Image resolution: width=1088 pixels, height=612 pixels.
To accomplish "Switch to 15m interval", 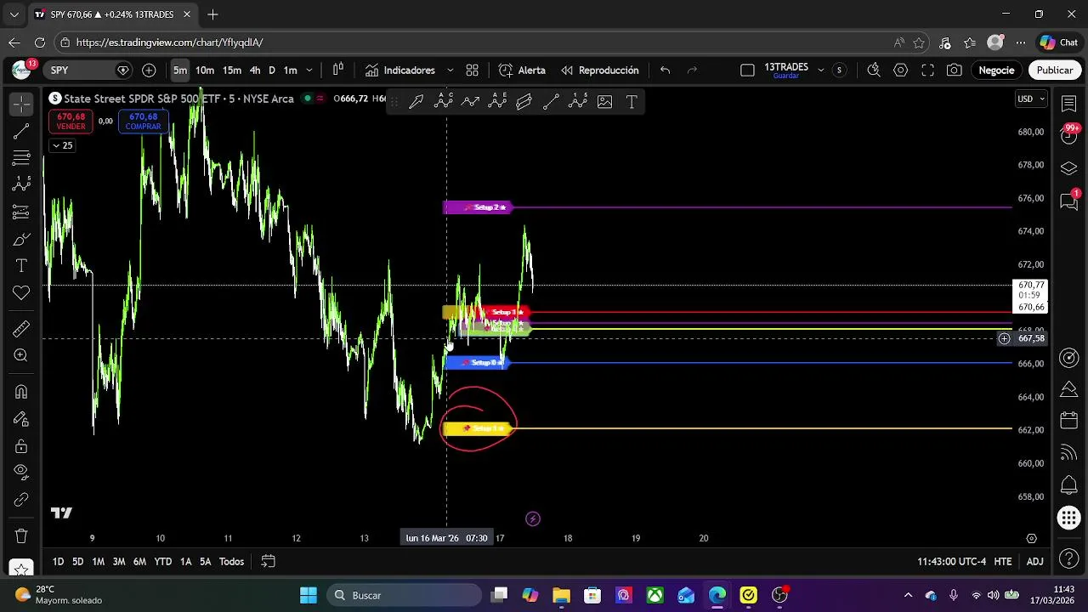I will [x=232, y=71].
